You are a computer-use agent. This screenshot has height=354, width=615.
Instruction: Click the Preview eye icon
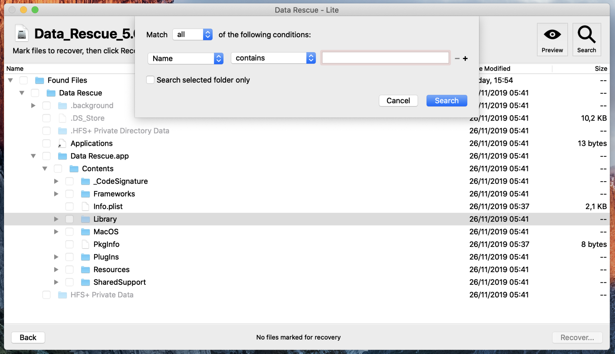552,34
